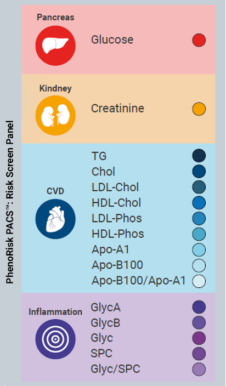
Task: Click the red Glucose color dot
Action: [x=199, y=40]
